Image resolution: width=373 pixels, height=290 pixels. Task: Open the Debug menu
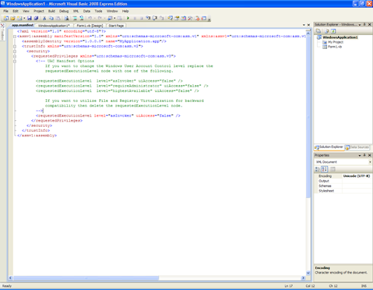64,11
